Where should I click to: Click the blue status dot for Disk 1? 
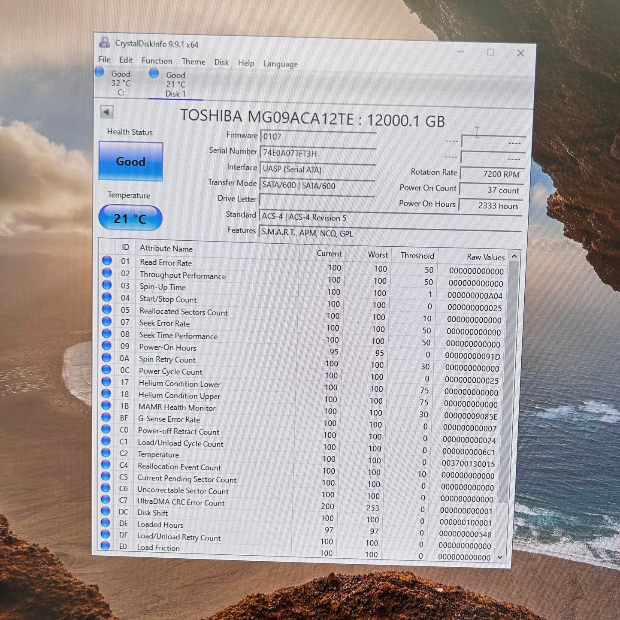coord(154,73)
